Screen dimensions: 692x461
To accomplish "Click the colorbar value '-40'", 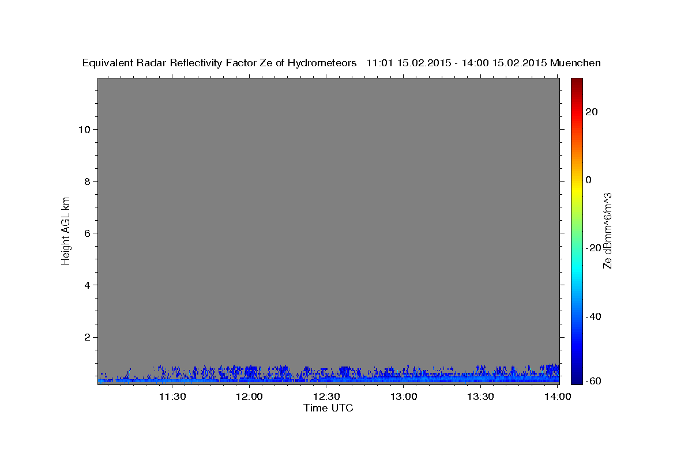I will [592, 316].
